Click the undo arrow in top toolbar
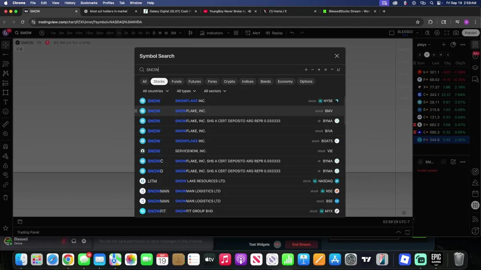Screen dimensions: 481x270 point(292,33)
